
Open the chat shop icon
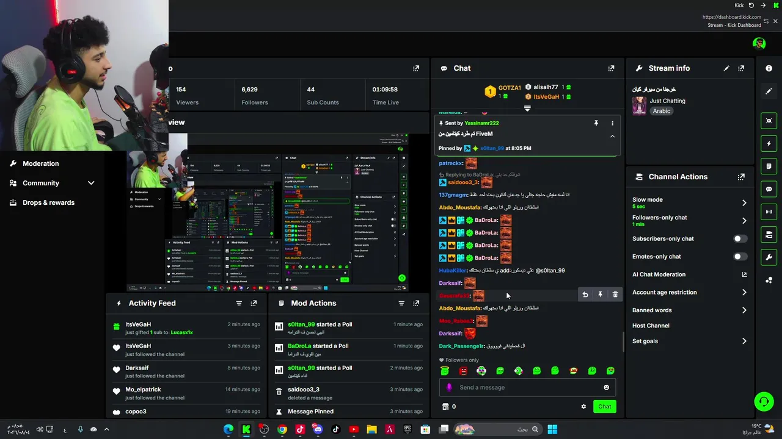pyautogui.click(x=445, y=407)
